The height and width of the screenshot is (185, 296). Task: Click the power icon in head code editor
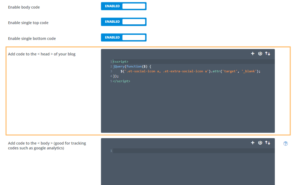point(260,54)
